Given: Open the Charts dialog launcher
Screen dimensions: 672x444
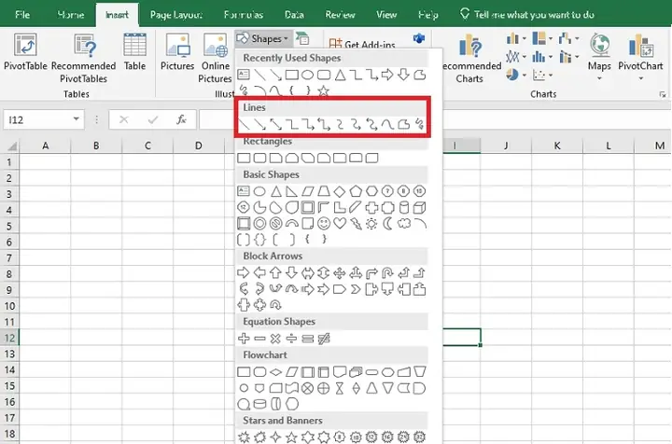Looking at the screenshot, I should [663, 94].
